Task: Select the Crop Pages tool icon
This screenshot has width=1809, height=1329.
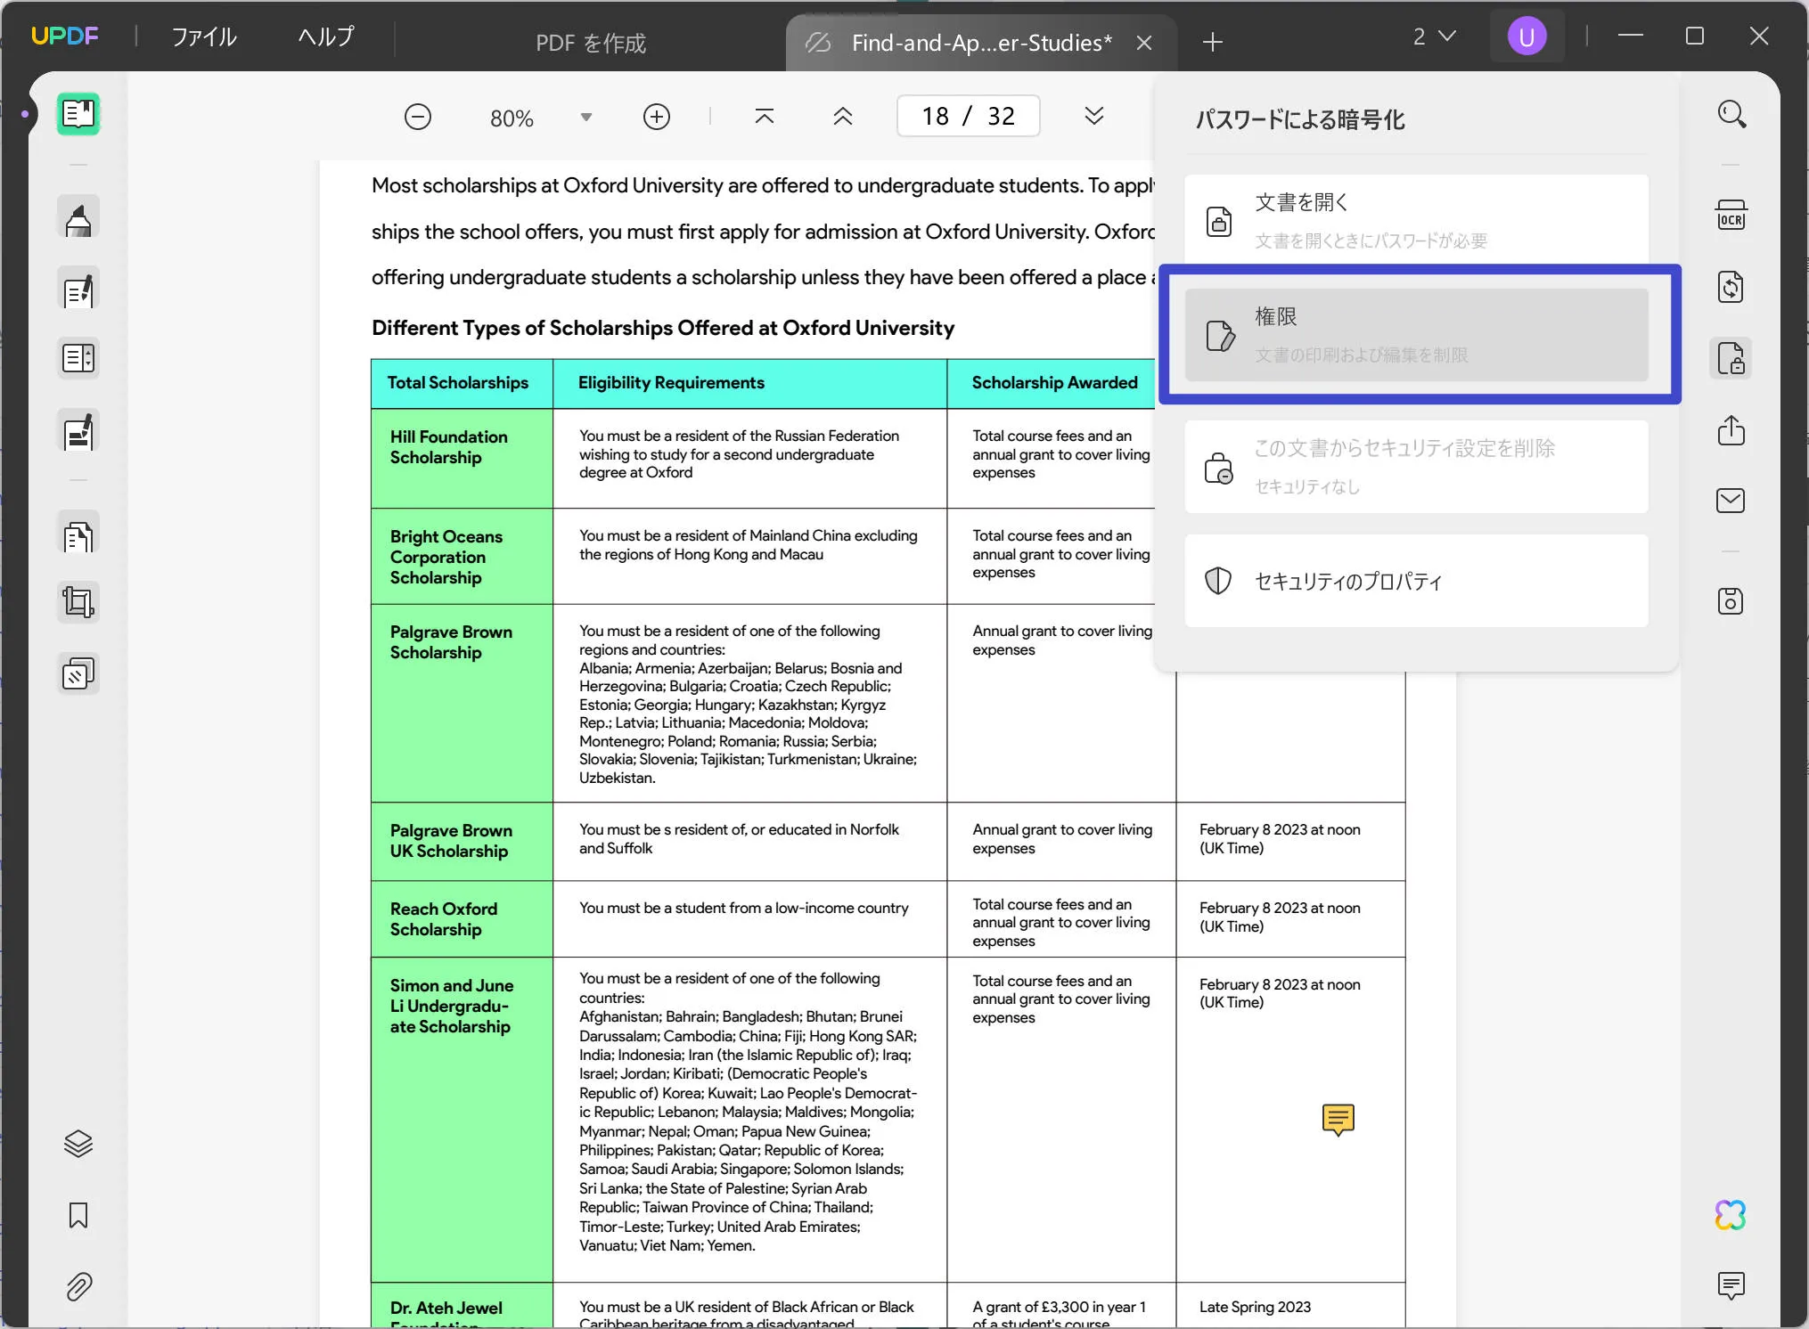Action: pyautogui.click(x=78, y=603)
